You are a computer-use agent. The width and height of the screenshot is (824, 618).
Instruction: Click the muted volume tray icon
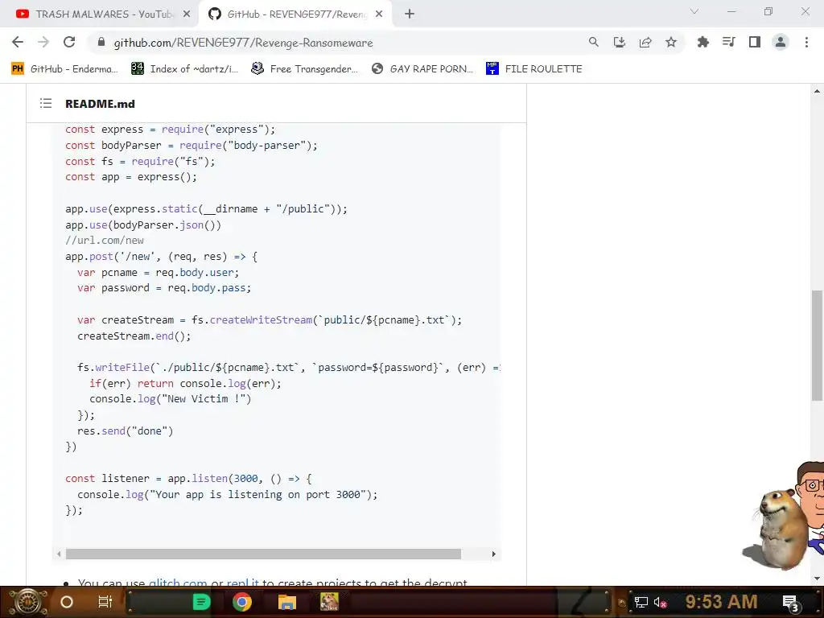click(x=660, y=602)
